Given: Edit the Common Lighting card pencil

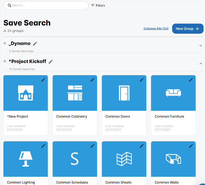Looking at the screenshot, I should coord(43,146).
